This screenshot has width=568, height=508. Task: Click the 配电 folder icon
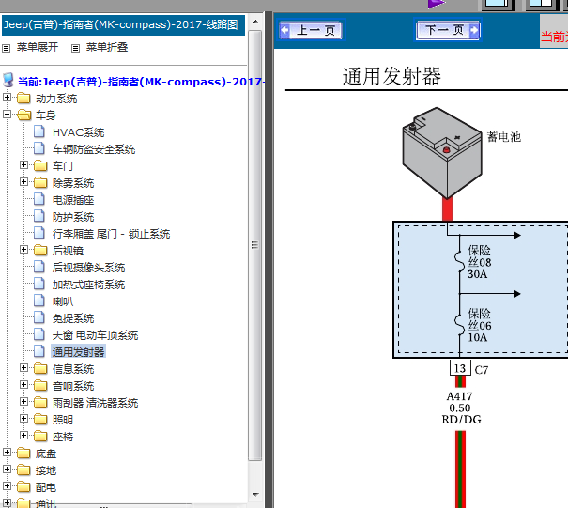pyautogui.click(x=23, y=487)
